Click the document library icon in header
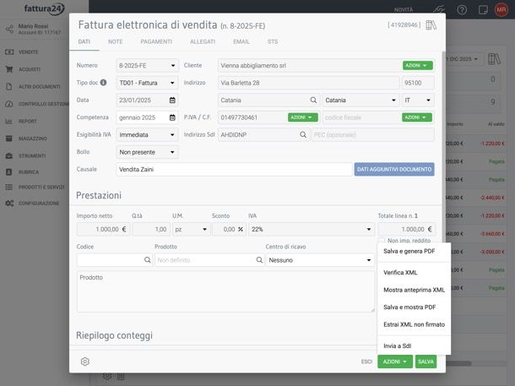 pos(431,25)
